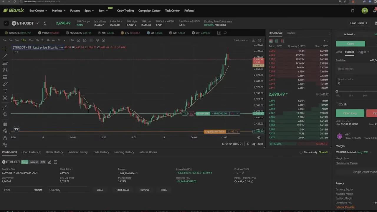
Task: Reload the browser page
Action: point(15,1)
